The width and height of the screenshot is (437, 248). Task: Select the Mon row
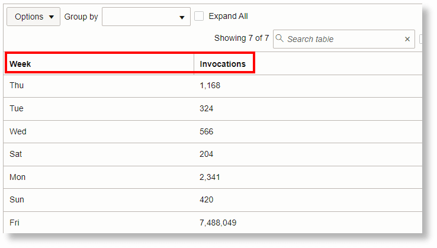tap(18, 177)
